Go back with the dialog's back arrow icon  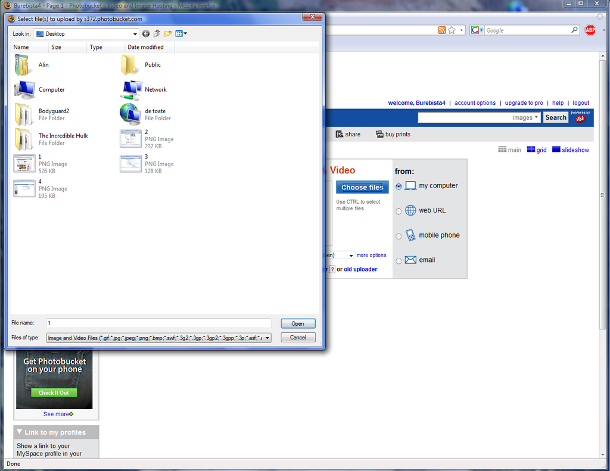[146, 34]
